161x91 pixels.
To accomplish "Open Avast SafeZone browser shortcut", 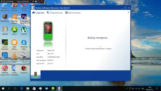I will point(14,44).
